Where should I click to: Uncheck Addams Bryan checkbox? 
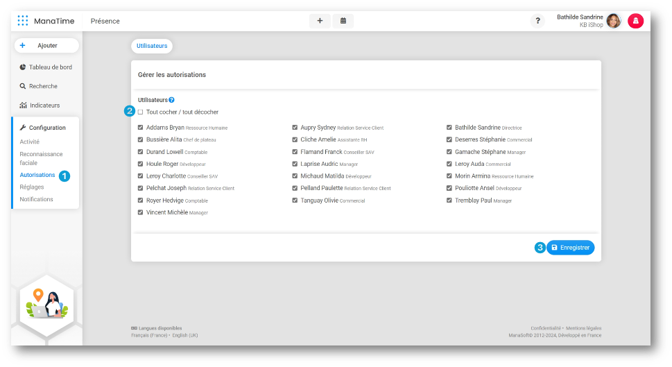pyautogui.click(x=141, y=128)
